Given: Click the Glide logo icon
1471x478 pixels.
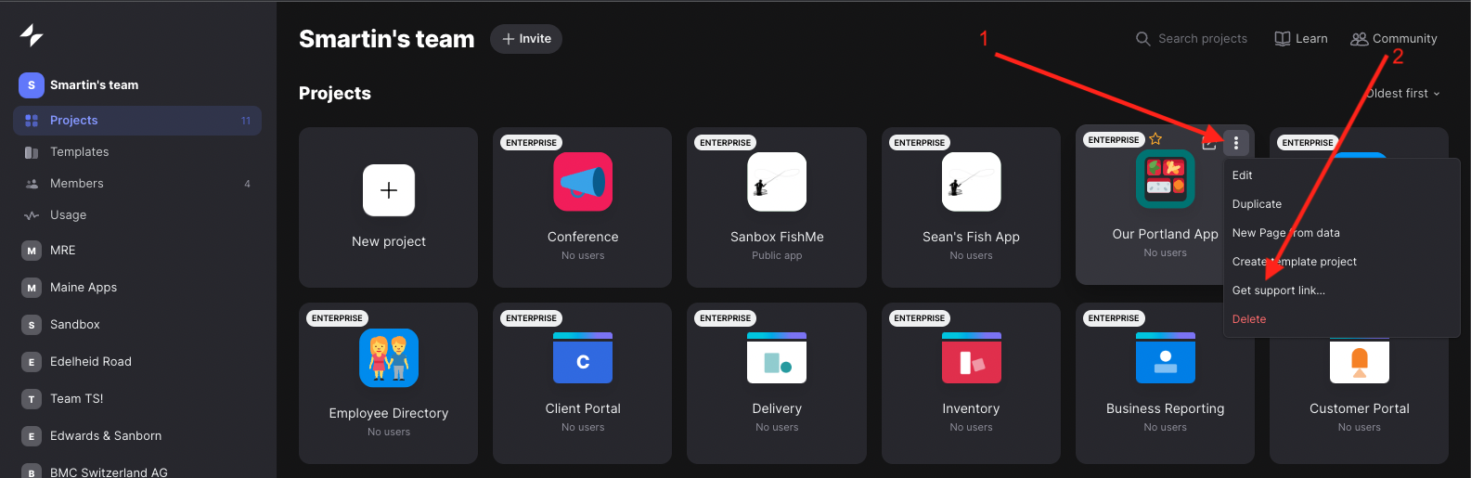Looking at the screenshot, I should (x=32, y=35).
